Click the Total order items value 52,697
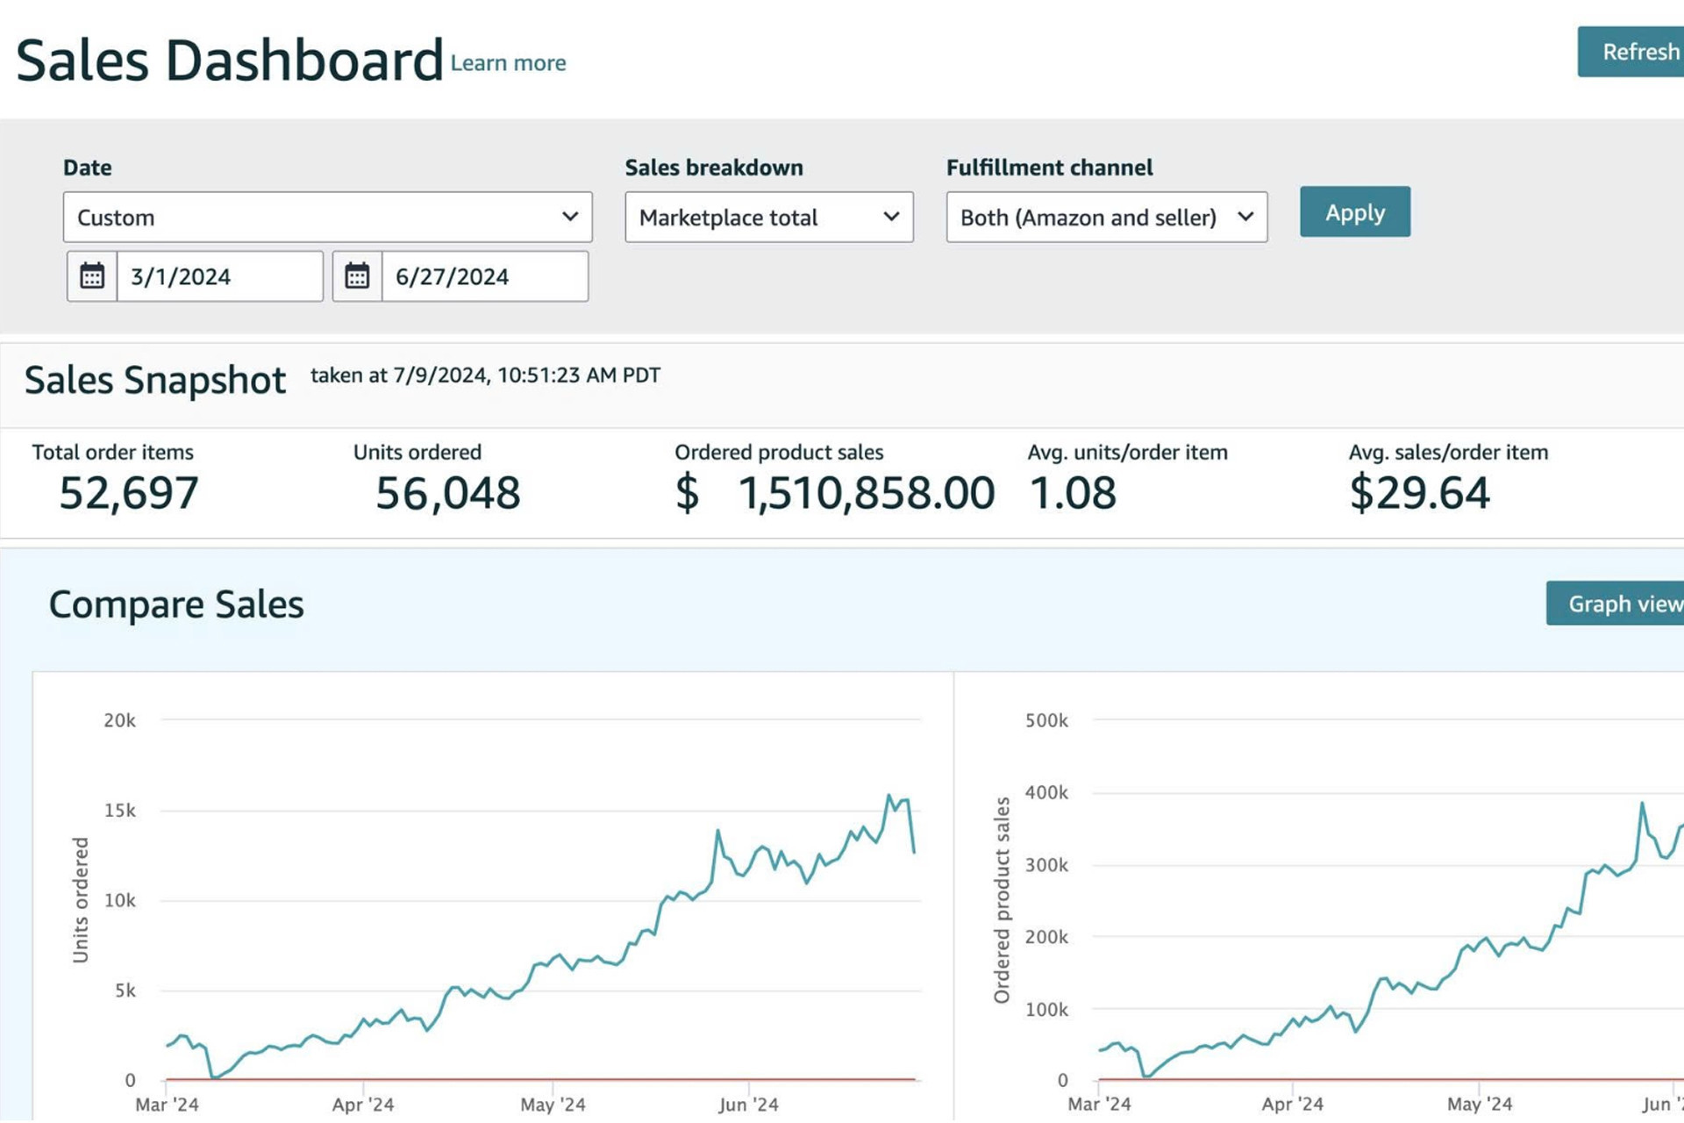1684x1123 pixels. (129, 493)
